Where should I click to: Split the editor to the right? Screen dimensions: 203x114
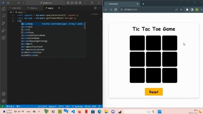pyautogui.click(x=95, y=8)
